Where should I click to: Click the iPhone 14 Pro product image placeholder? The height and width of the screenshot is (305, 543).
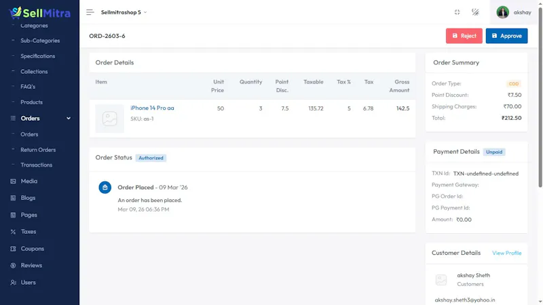[x=109, y=119]
